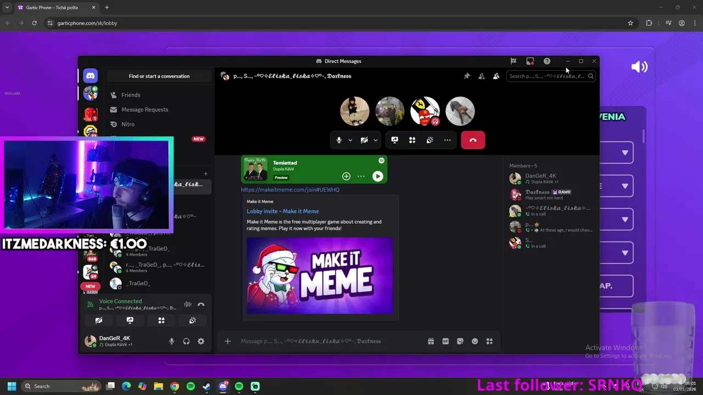
Task: Toggle noise suppression in Voice Connected panel
Action: pyautogui.click(x=188, y=304)
